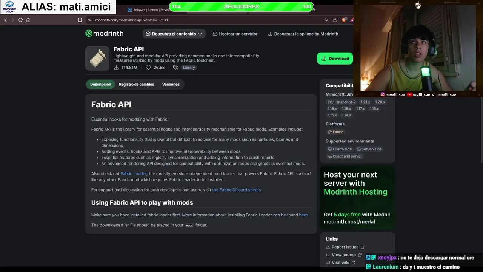Follow the Fabric Loader link
The image size is (483, 272).
click(x=133, y=174)
